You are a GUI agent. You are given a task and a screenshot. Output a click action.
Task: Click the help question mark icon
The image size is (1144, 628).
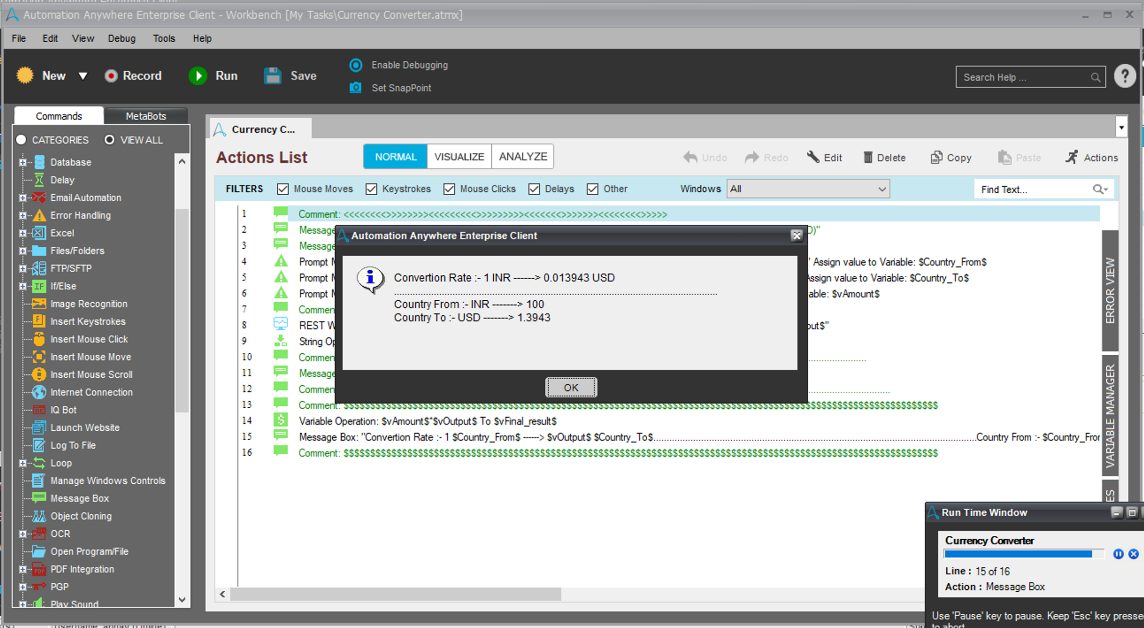point(1124,77)
